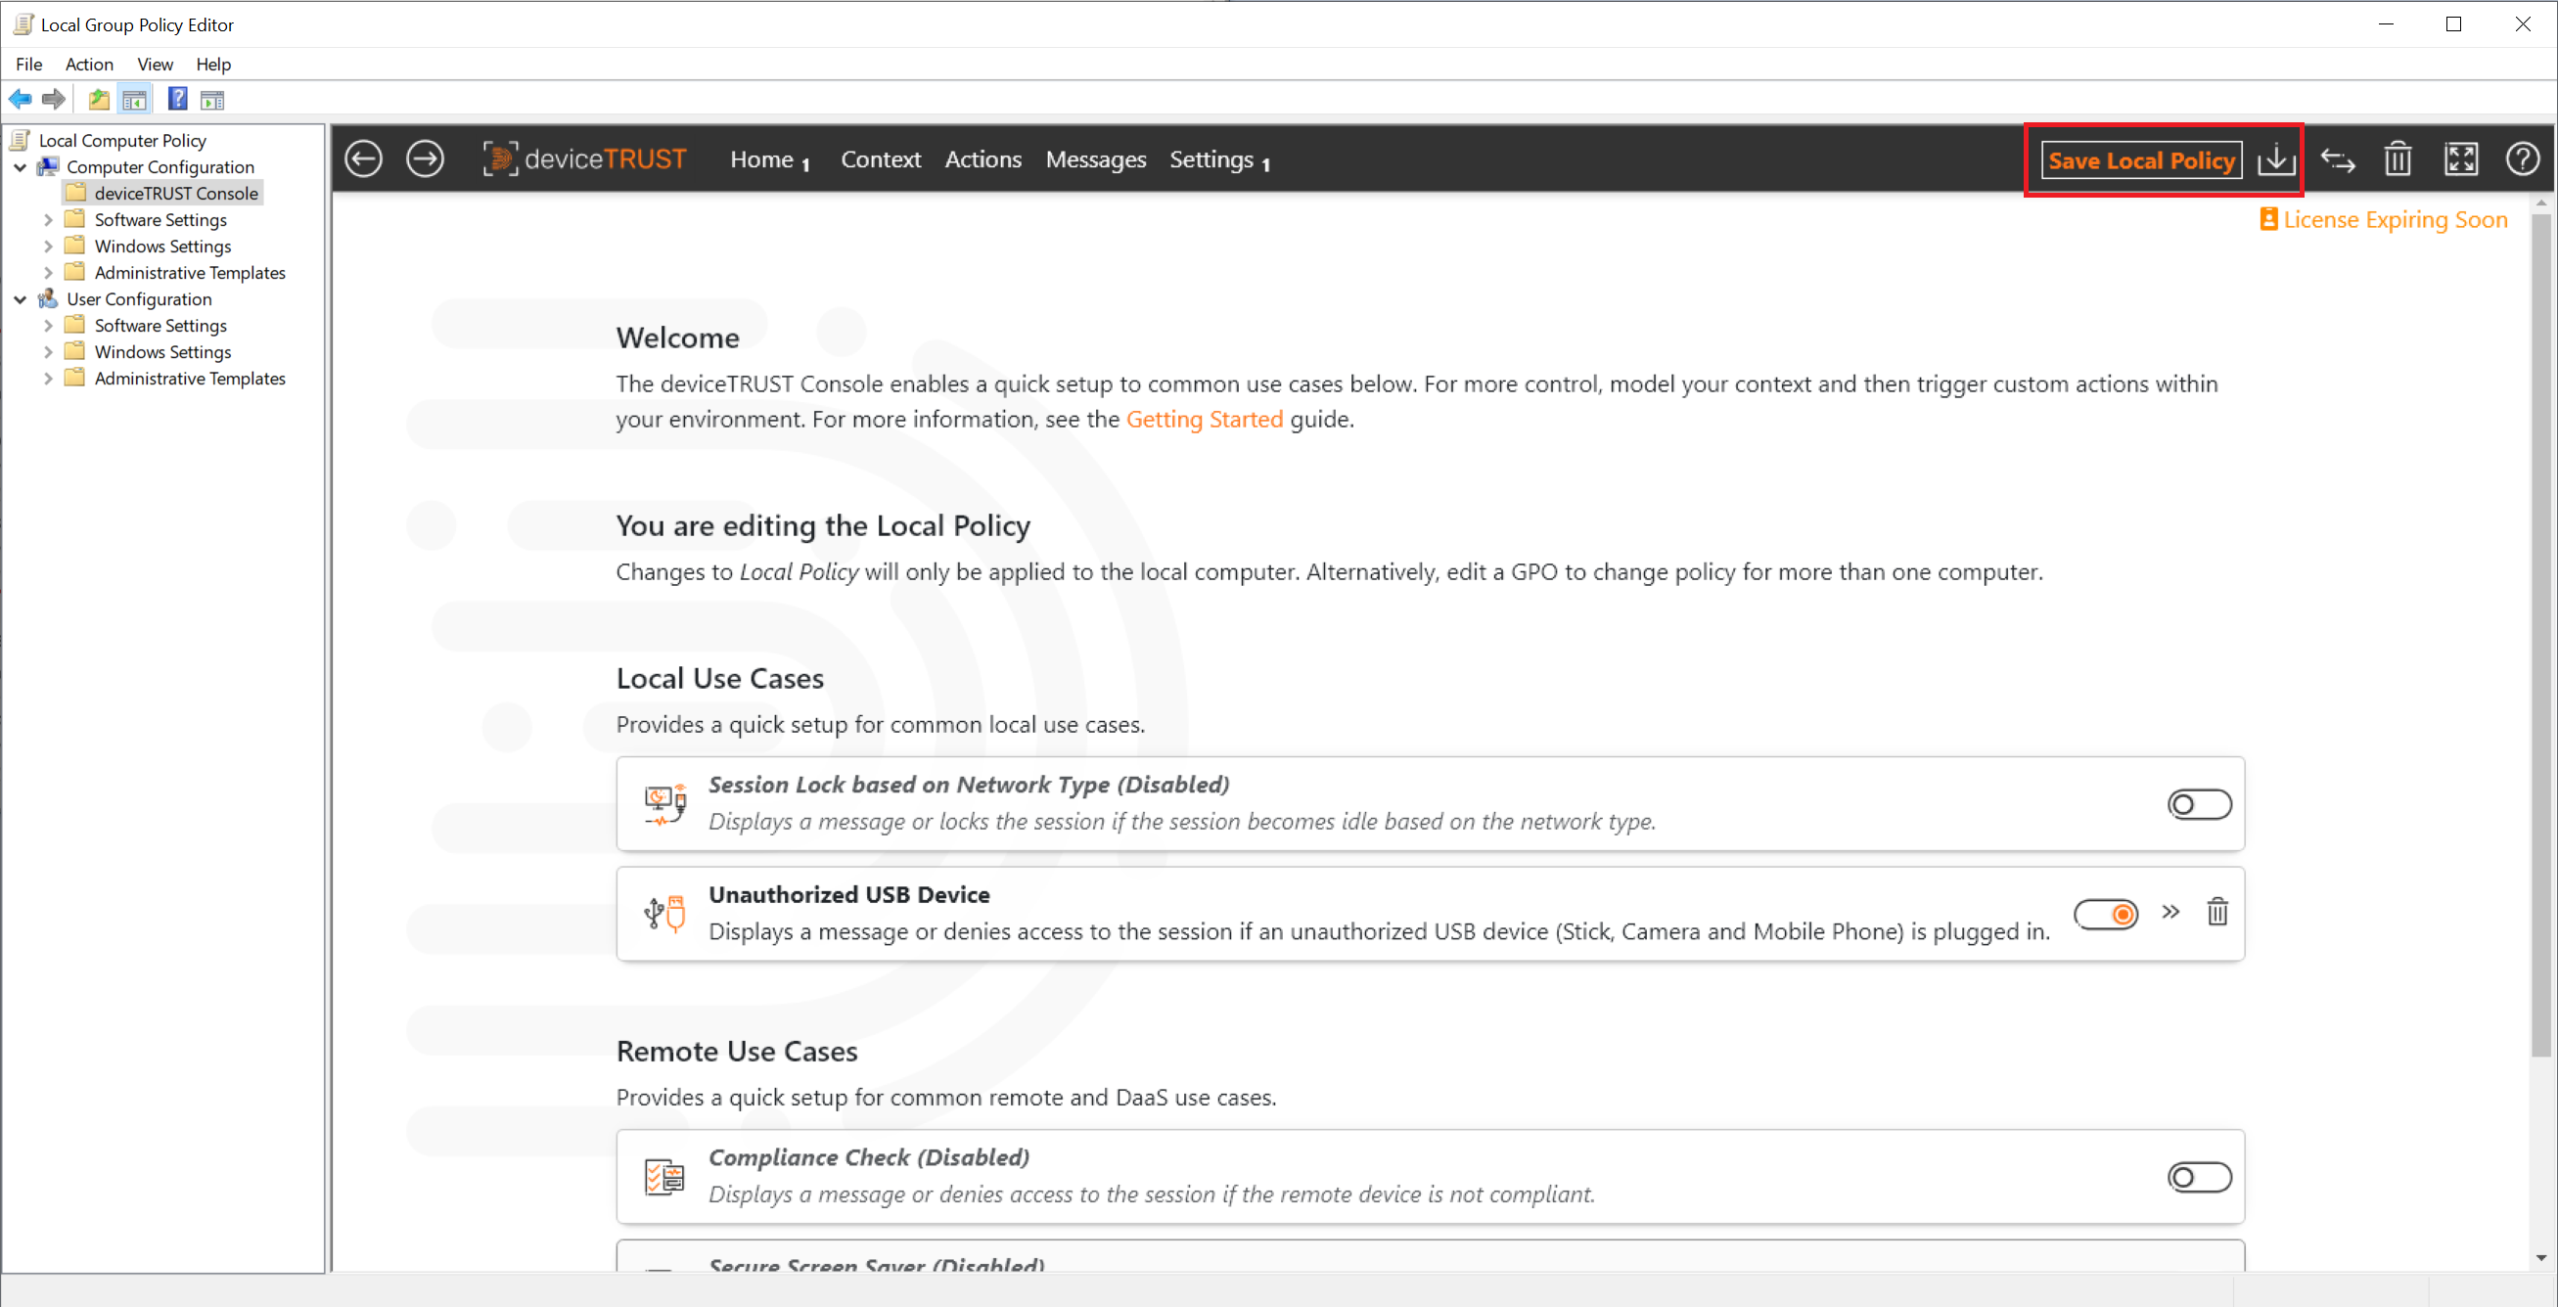2558x1307 pixels.
Task: Click the Save Local Policy button
Action: (2141, 159)
